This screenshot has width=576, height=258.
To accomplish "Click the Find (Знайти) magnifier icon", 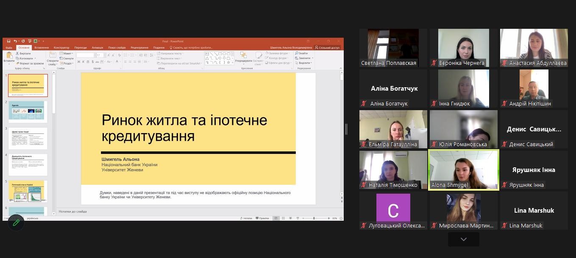I will click(297, 53).
